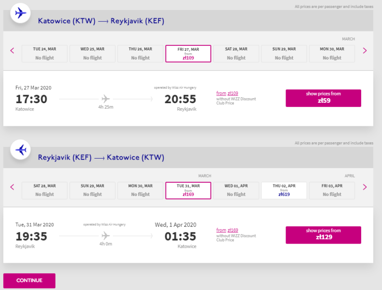Select Wed 01, Apr return date tile

click(x=236, y=190)
